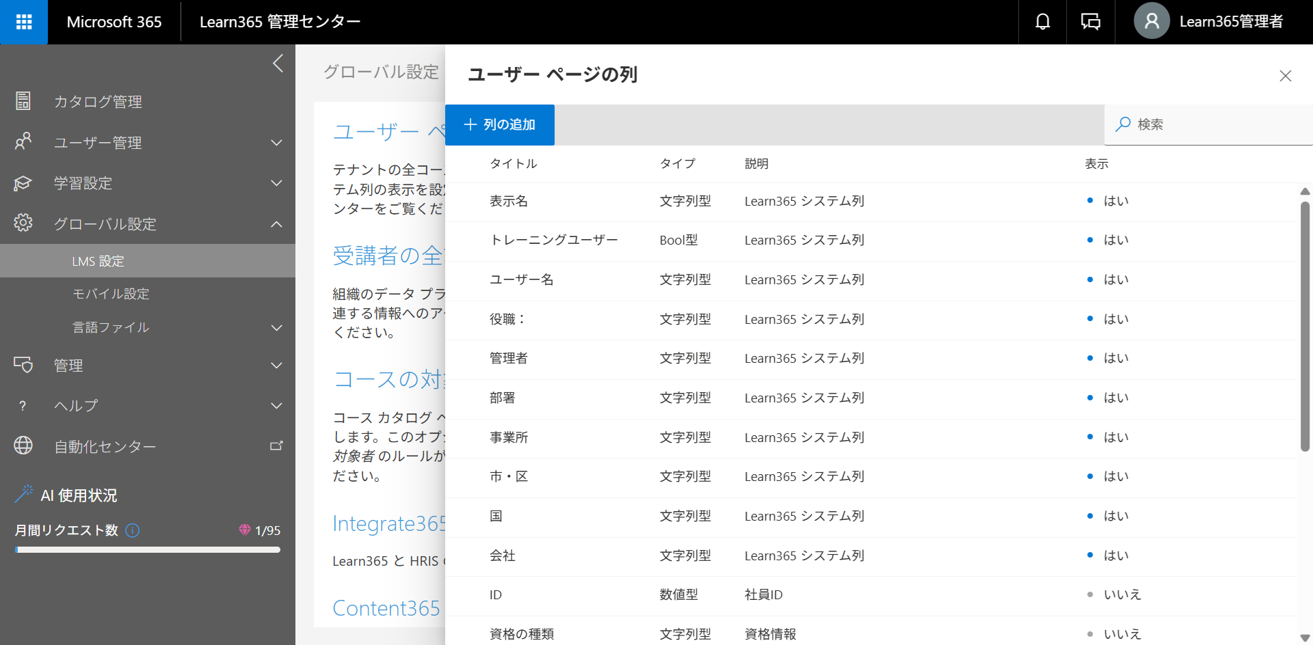Click the search magnifier icon

(1122, 124)
